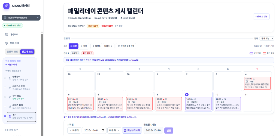Viewport: 279px width, 136px height.
Task: Click the document icon on the 22:10 card
Action: [77, 99]
